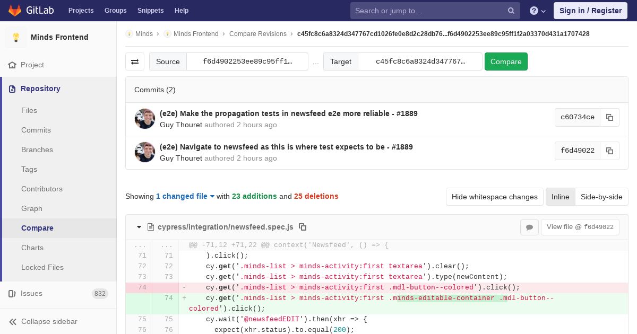The width and height of the screenshot is (637, 334).
Task: Switch diff view to Side-by-side
Action: point(601,197)
